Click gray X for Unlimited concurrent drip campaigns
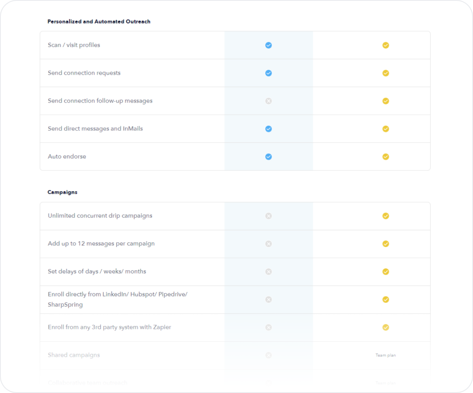 pos(268,216)
